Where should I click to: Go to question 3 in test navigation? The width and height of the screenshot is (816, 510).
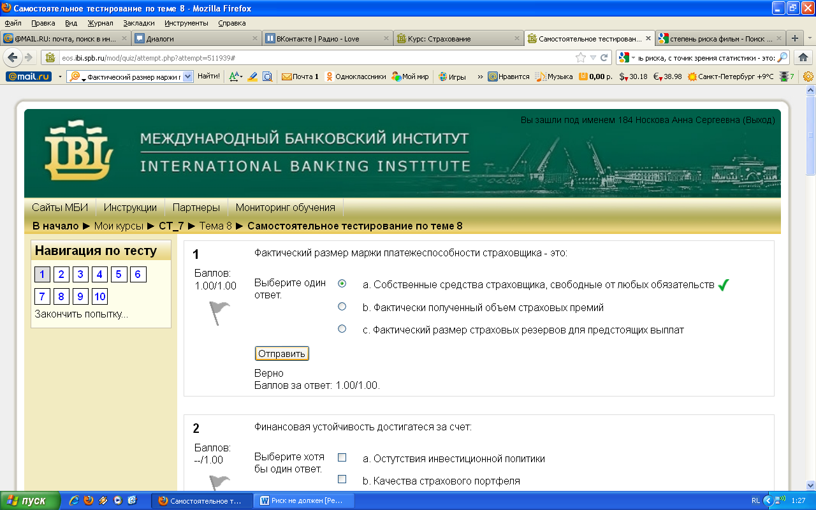80,275
